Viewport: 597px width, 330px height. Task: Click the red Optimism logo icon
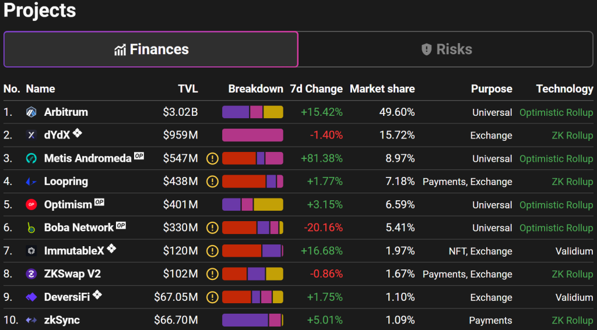[31, 204]
